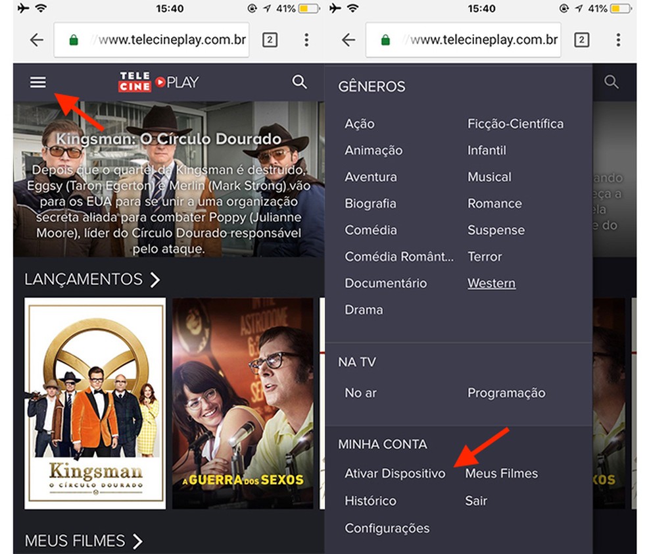Select the Romance genre option

tap(494, 203)
